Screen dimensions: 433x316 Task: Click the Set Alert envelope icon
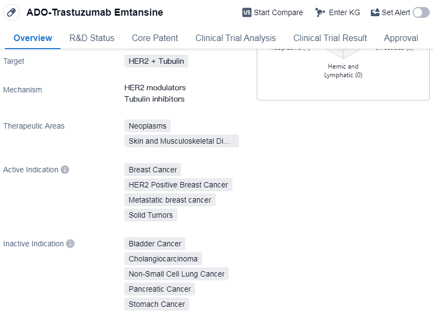375,12
